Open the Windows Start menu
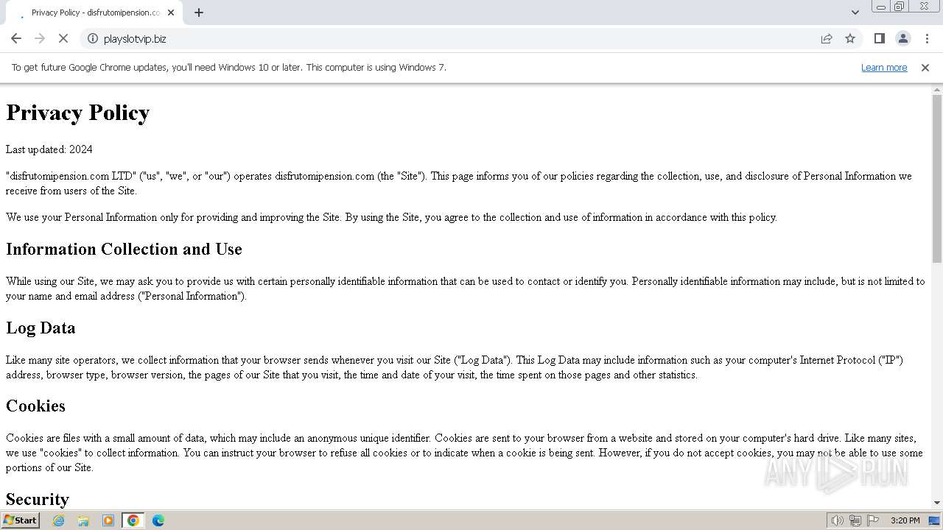This screenshot has height=530, width=943. [x=21, y=520]
